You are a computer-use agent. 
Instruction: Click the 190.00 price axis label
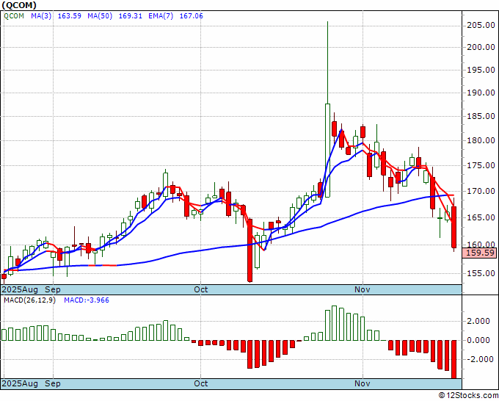(x=481, y=93)
